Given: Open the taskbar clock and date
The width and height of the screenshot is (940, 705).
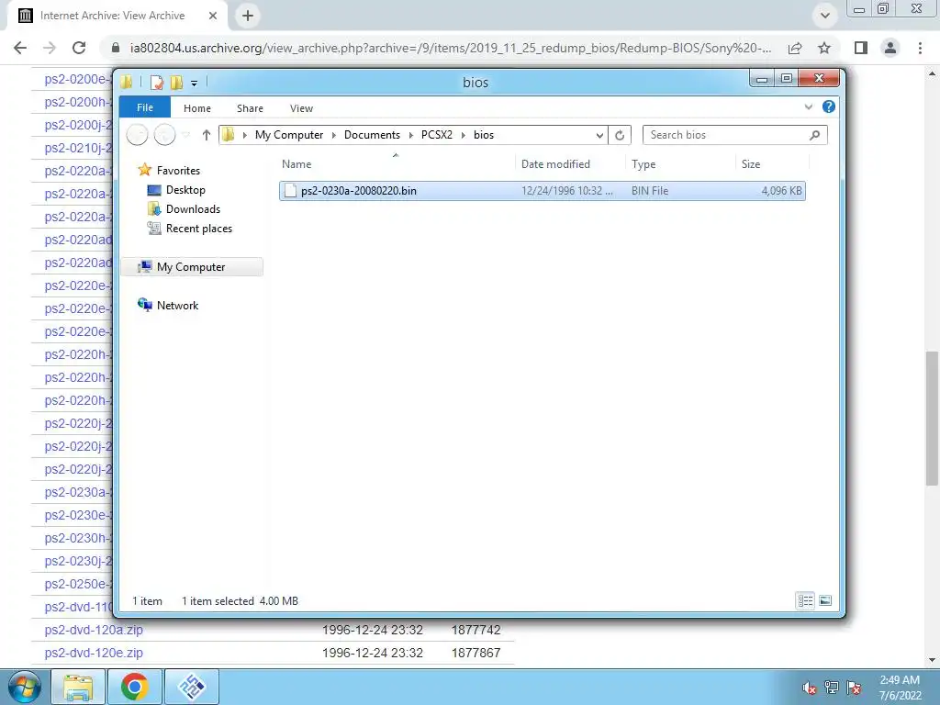Looking at the screenshot, I should (x=900, y=688).
